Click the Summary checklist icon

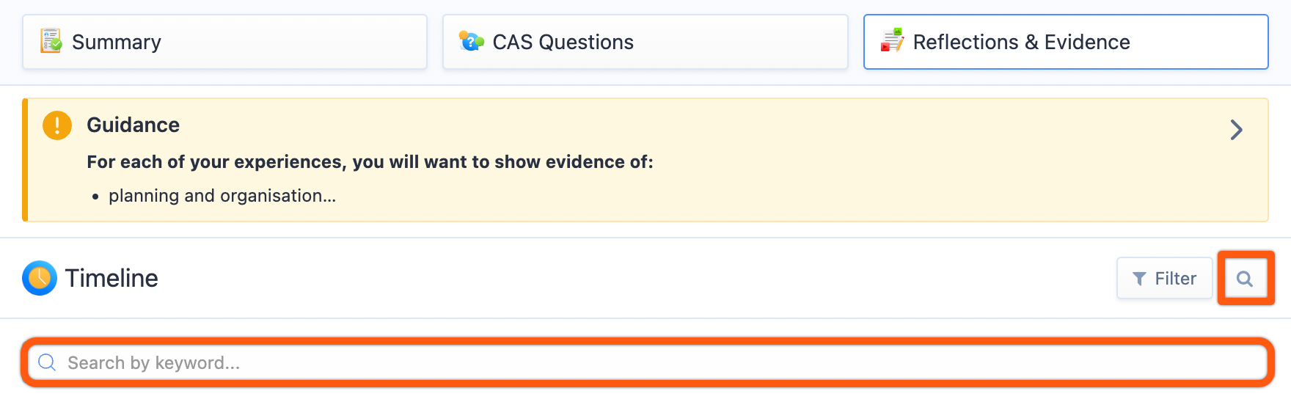coord(51,41)
